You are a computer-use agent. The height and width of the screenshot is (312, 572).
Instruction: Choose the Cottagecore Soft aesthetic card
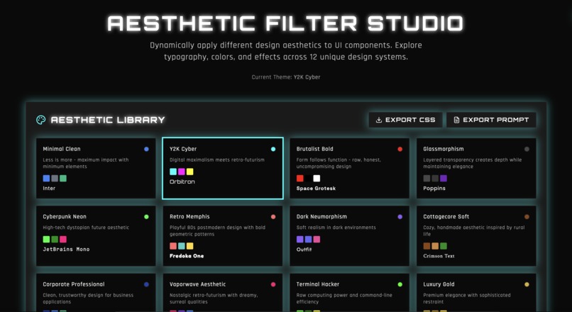476,236
